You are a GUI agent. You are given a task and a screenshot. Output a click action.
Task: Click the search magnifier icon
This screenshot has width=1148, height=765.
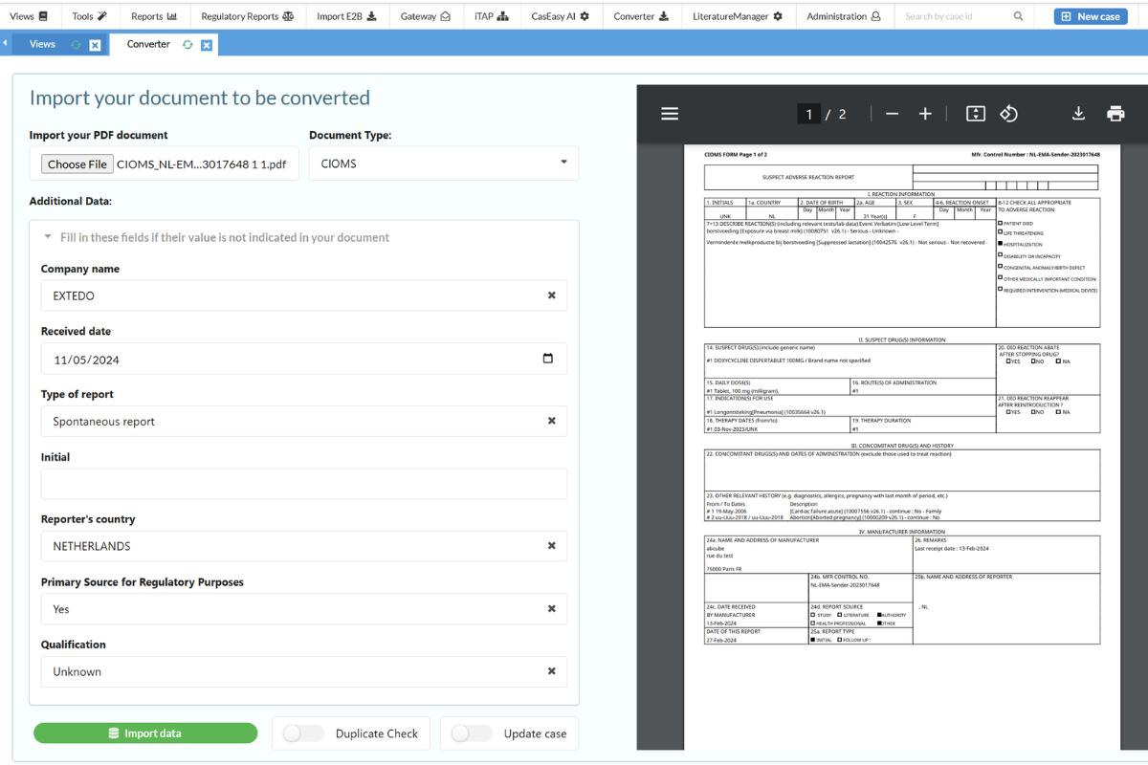click(x=1018, y=16)
